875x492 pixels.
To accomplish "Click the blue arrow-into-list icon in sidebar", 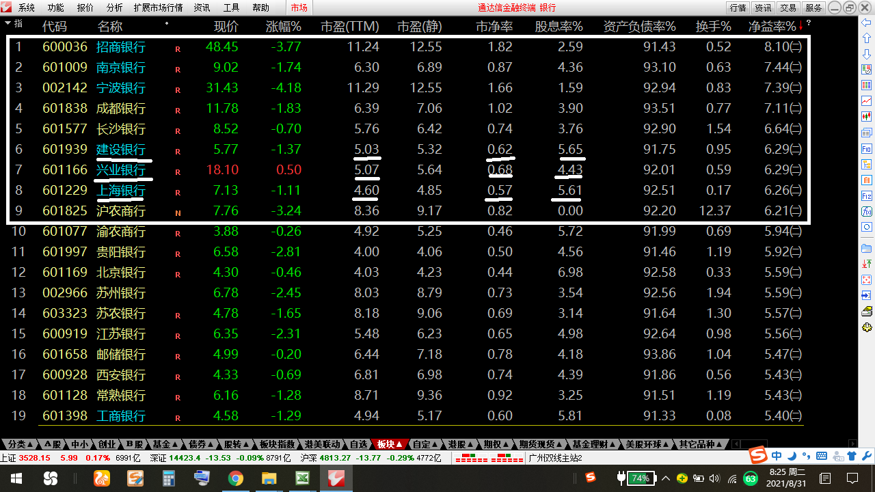I will (x=867, y=295).
